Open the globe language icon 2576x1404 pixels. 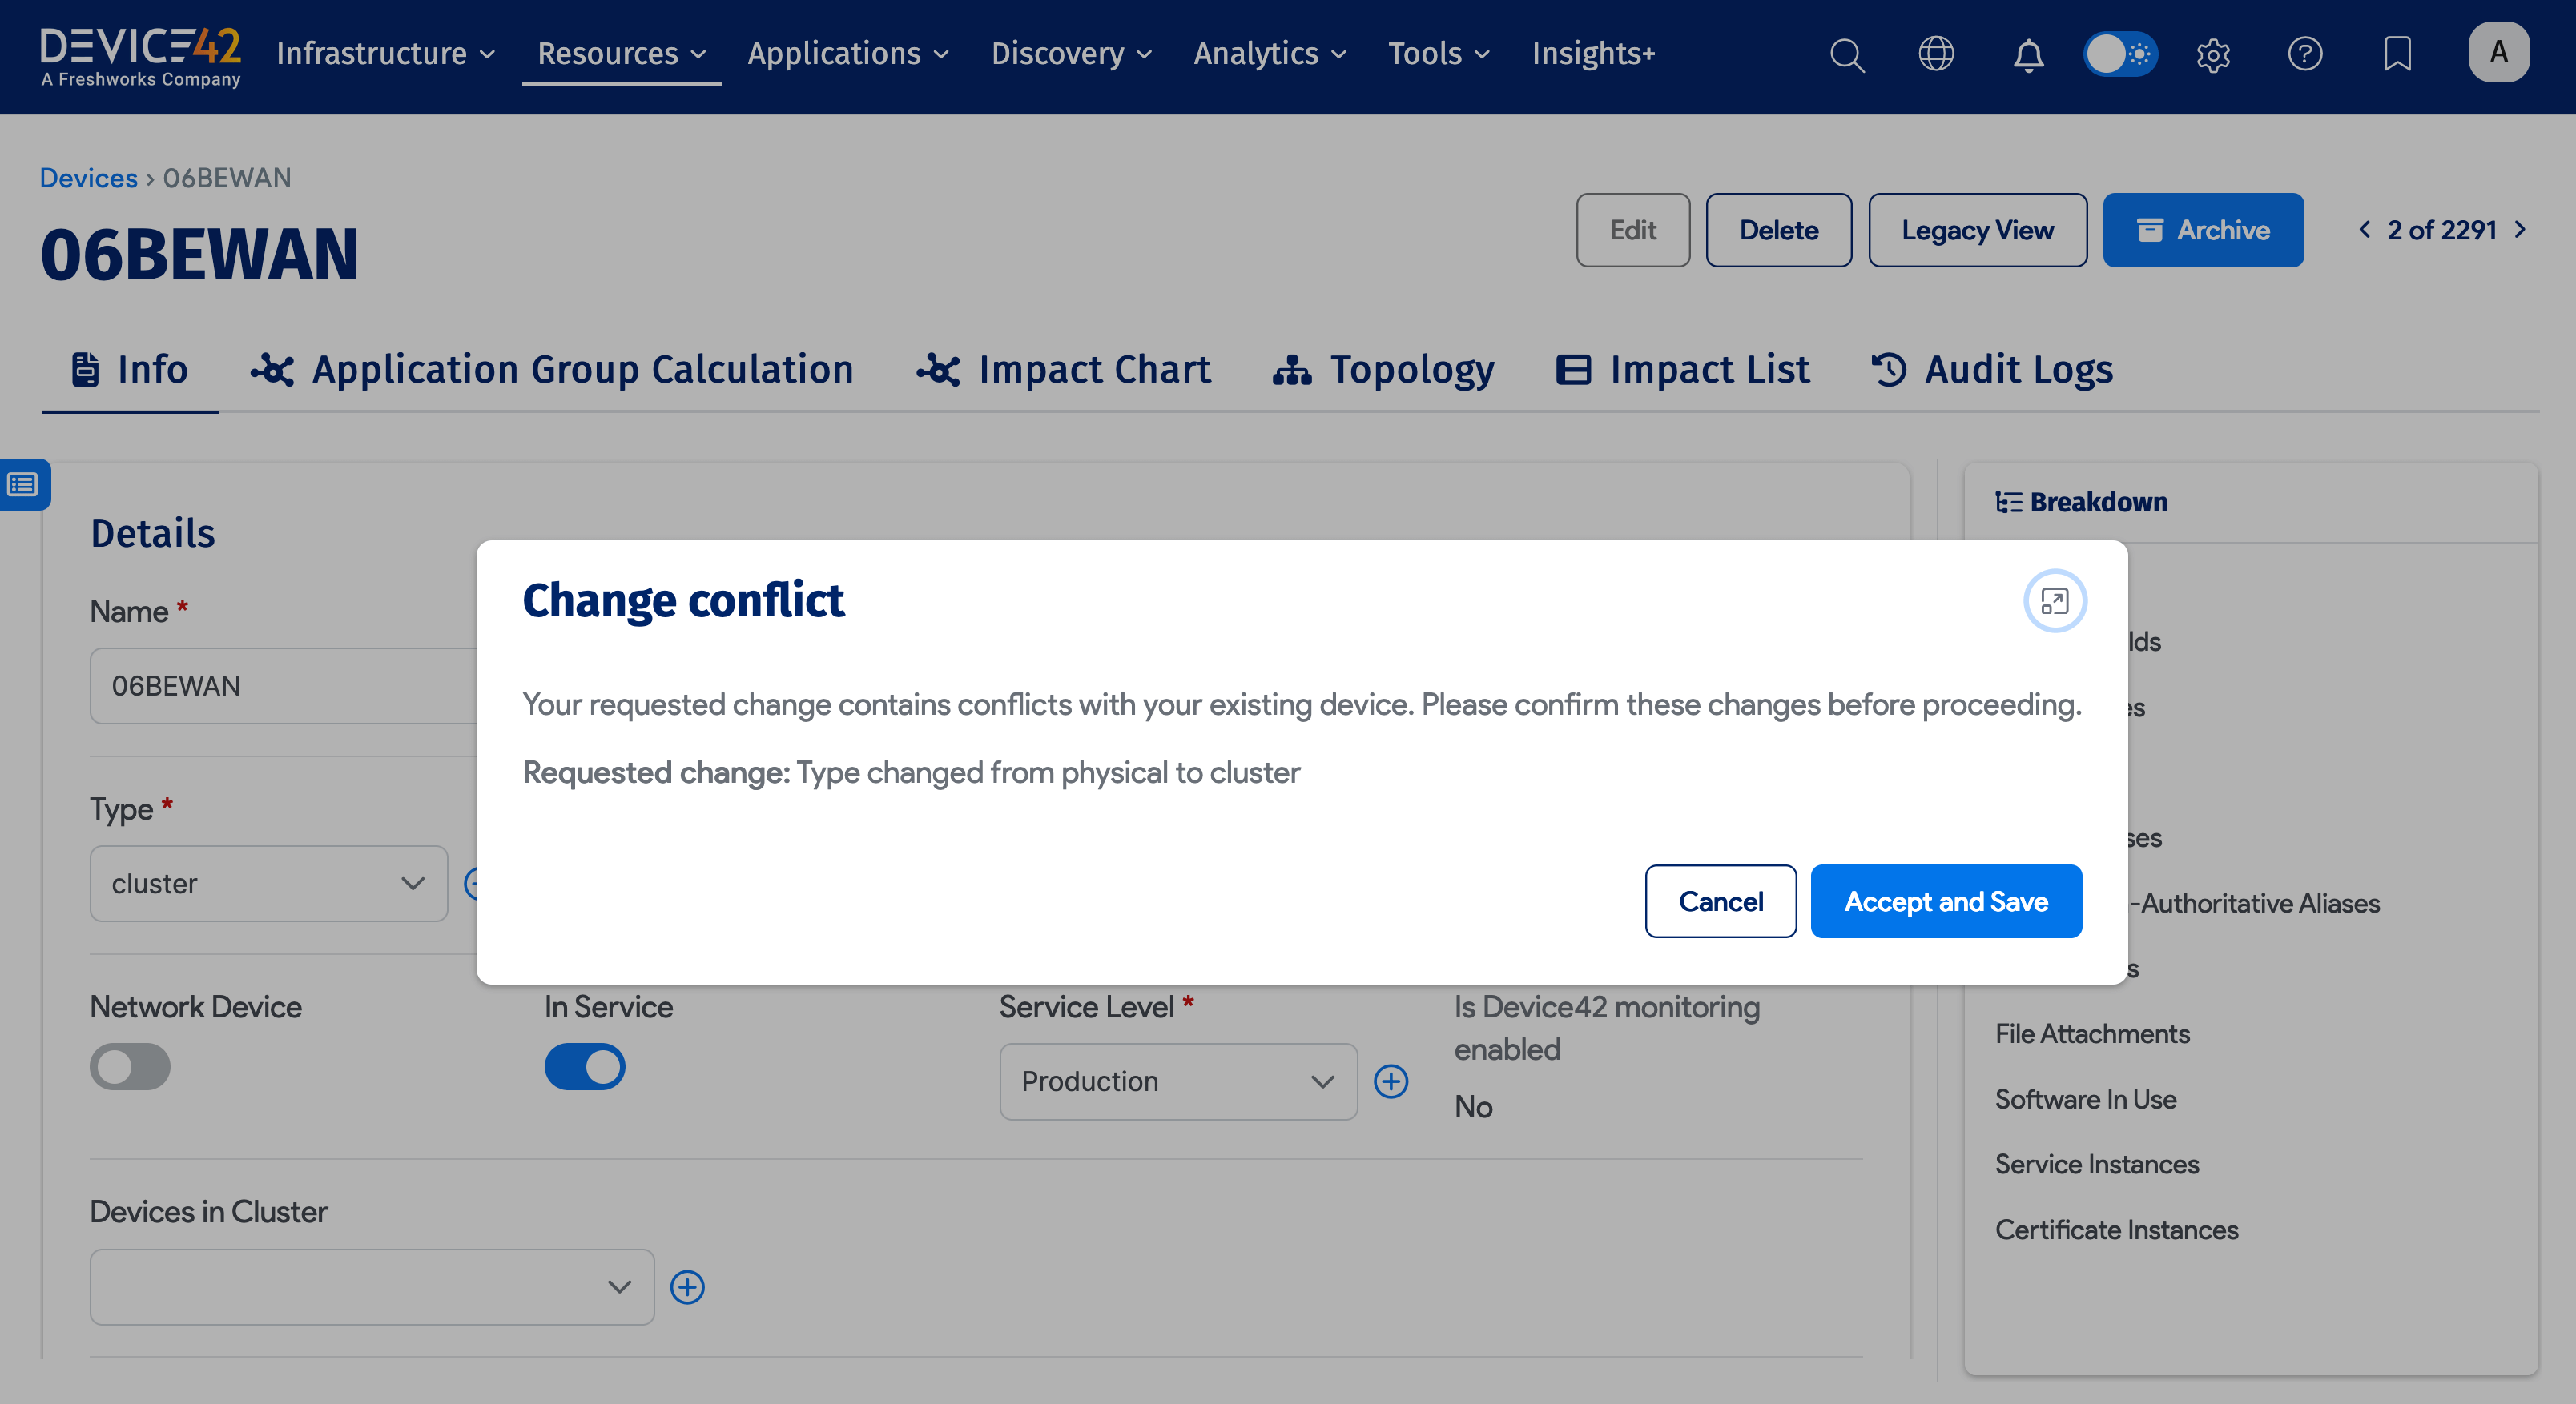pos(1936,54)
